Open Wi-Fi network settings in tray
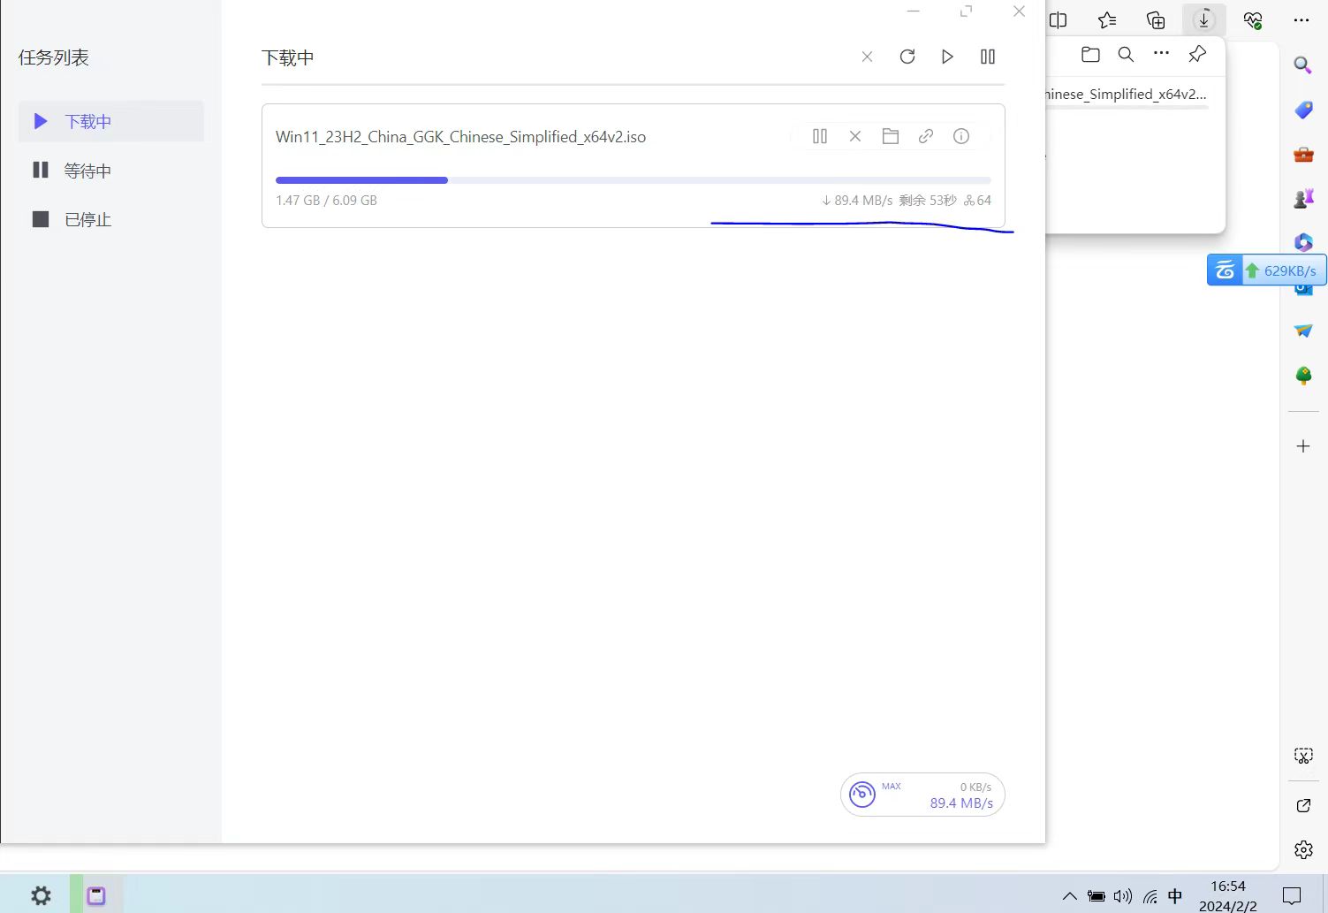Viewport: 1328px width, 913px height. (x=1150, y=896)
